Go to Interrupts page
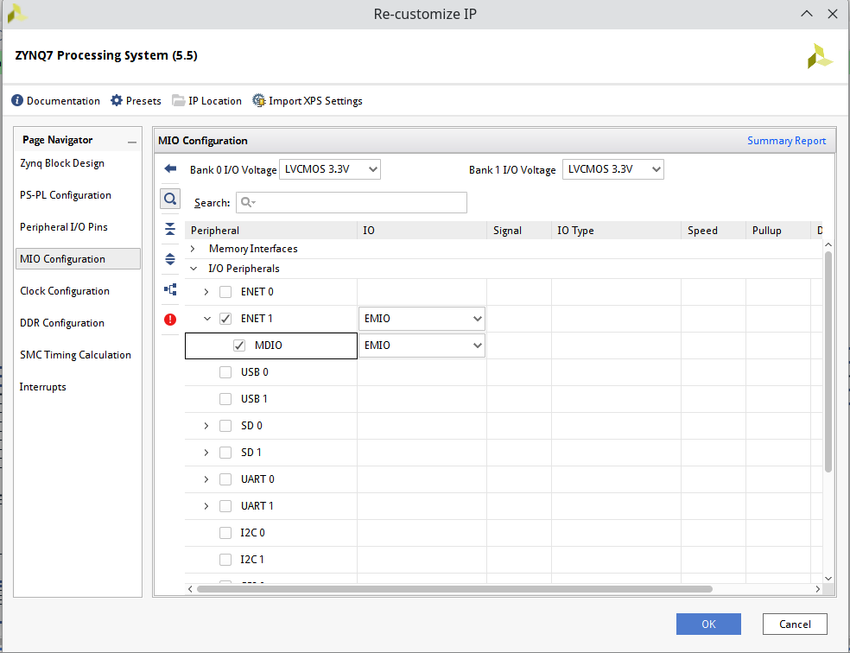850x653 pixels. click(43, 387)
